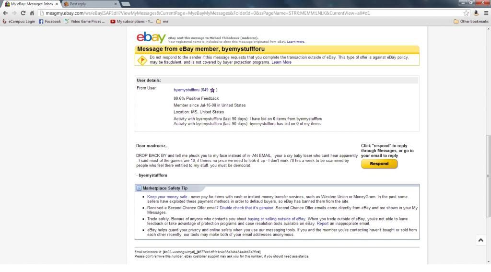This screenshot has width=491, height=272.
Task: Switch to the Post reply tab
Action: pyautogui.click(x=89, y=4)
